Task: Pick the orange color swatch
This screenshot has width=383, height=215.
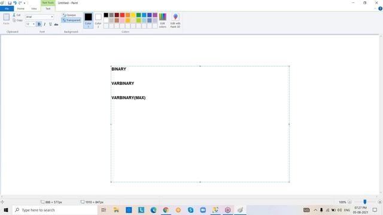Action: point(127,15)
